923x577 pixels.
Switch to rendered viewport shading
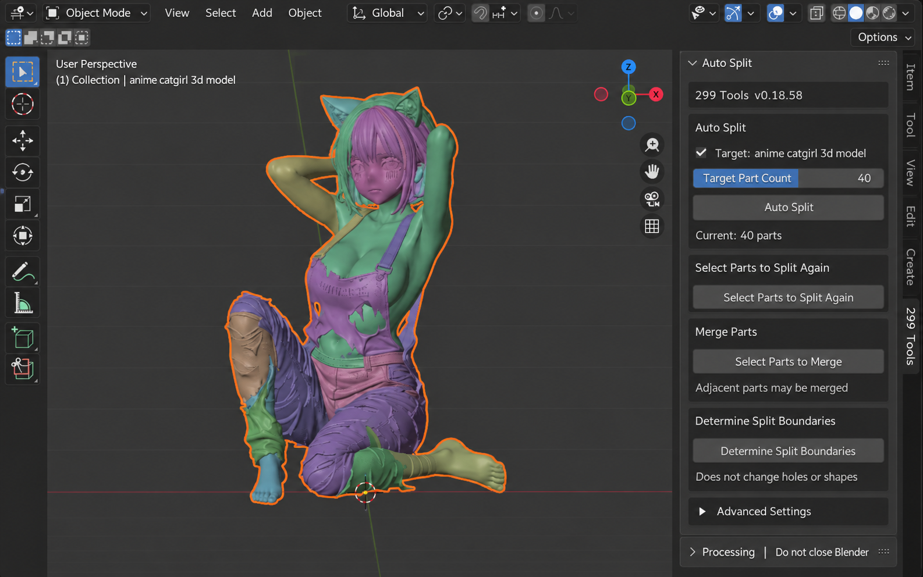889,13
